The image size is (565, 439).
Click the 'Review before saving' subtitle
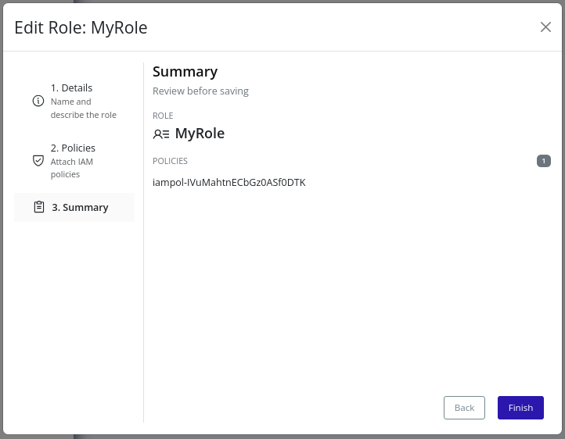point(200,91)
